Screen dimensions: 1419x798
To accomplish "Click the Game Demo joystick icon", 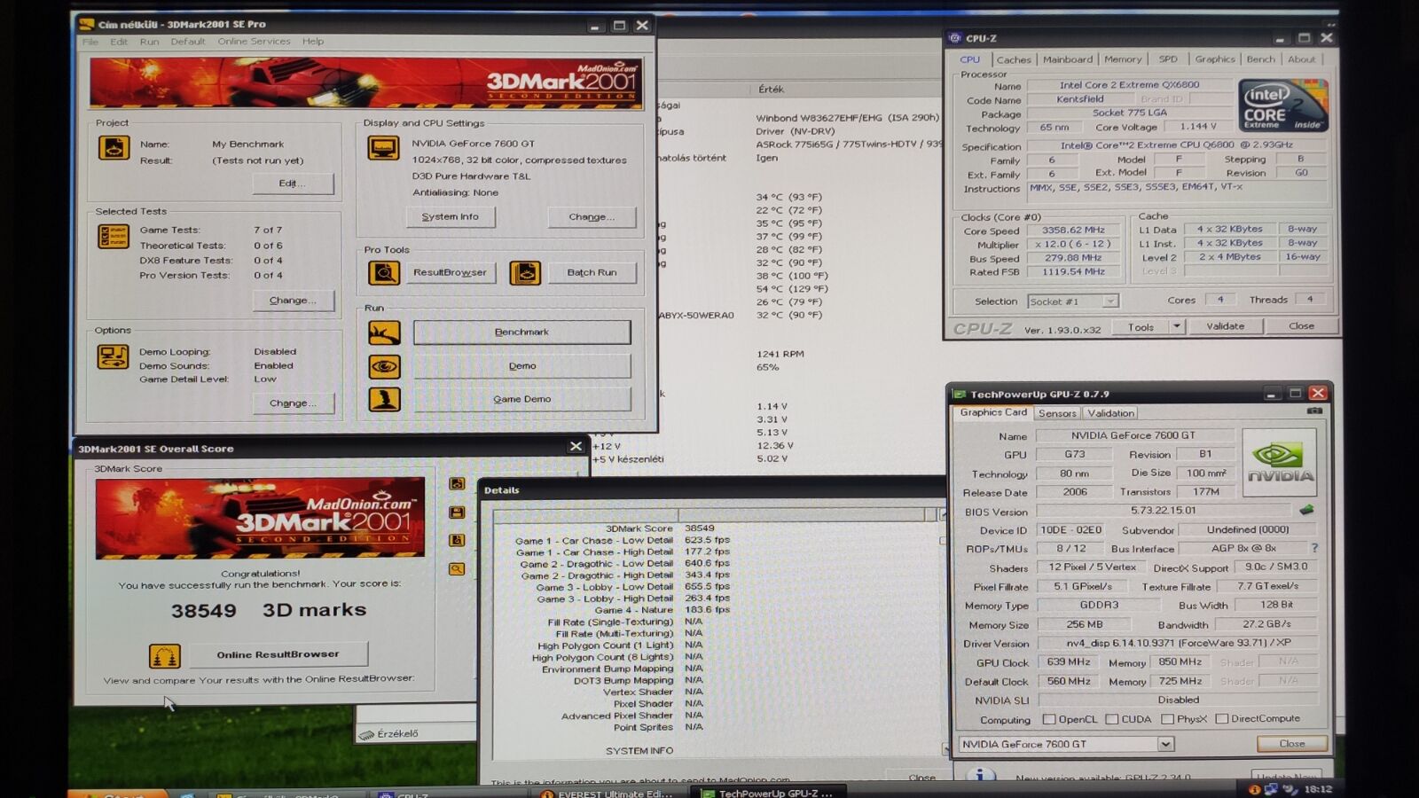I will (x=384, y=400).
